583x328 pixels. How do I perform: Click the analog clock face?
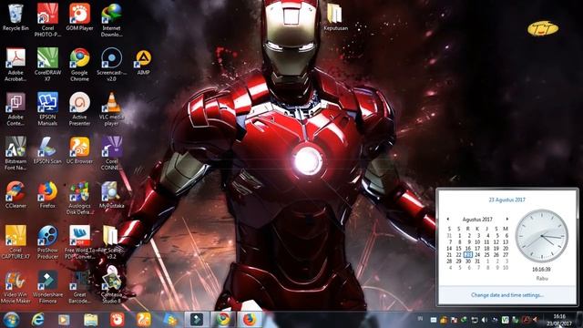click(542, 236)
